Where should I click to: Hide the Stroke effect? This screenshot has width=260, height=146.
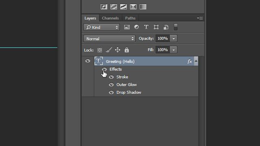pyautogui.click(x=111, y=77)
